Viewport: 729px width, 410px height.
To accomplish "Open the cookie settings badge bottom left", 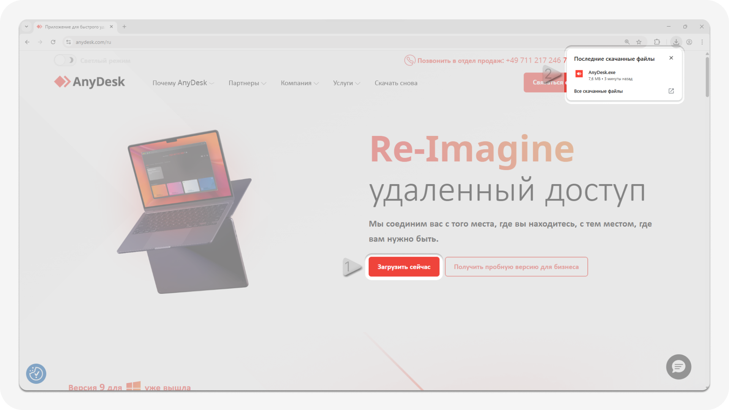I will pos(36,374).
